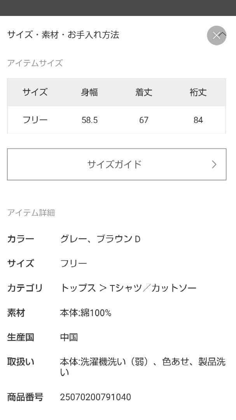Open the サイズガイド button
Image resolution: width=236 pixels, height=420 pixels.
point(114,164)
